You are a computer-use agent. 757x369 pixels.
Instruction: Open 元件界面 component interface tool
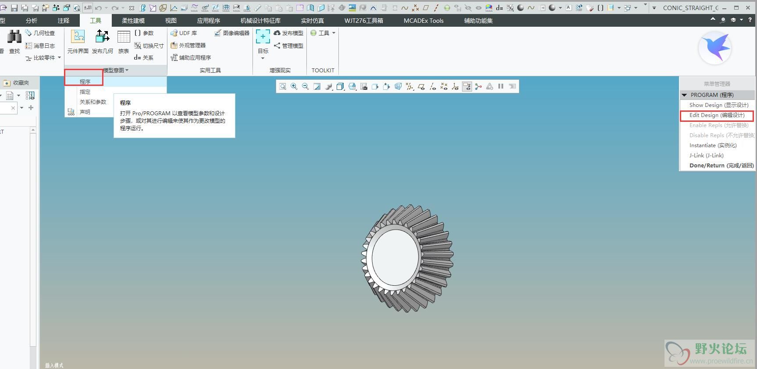click(x=78, y=42)
